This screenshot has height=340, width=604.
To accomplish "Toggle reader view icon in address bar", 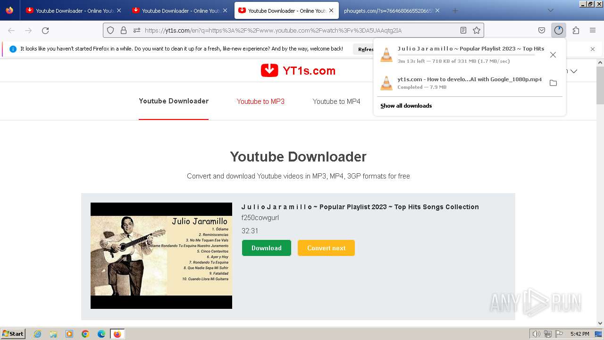I will click(x=463, y=30).
